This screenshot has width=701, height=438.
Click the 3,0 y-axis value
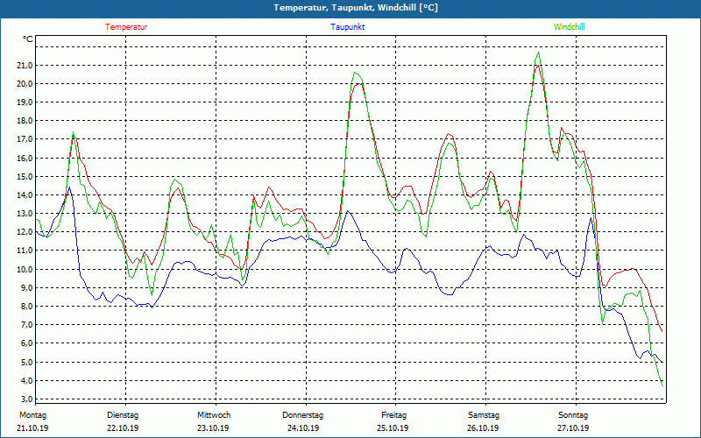(x=27, y=399)
